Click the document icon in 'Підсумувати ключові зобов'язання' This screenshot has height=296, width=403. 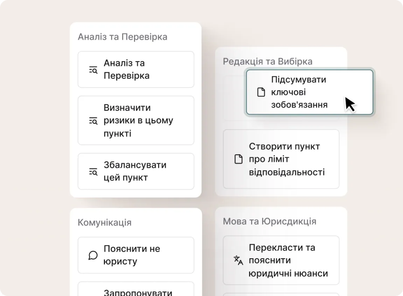click(x=261, y=92)
